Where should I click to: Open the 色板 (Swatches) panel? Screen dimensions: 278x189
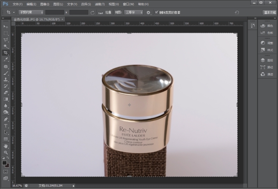266,33
